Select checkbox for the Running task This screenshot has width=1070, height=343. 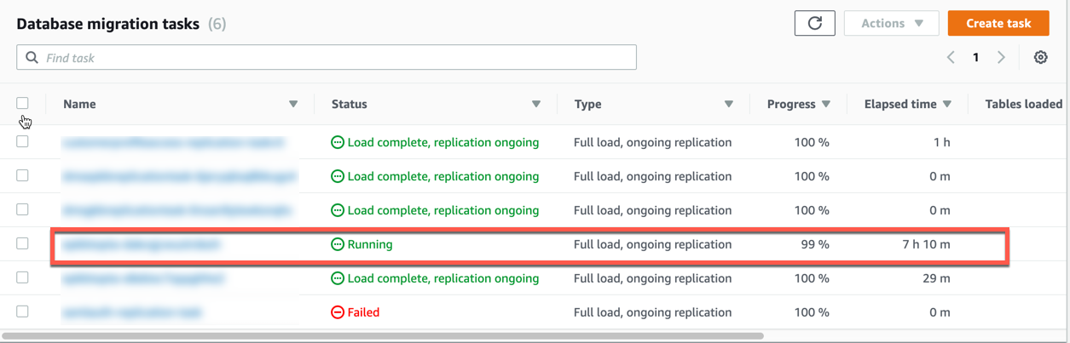tap(23, 243)
